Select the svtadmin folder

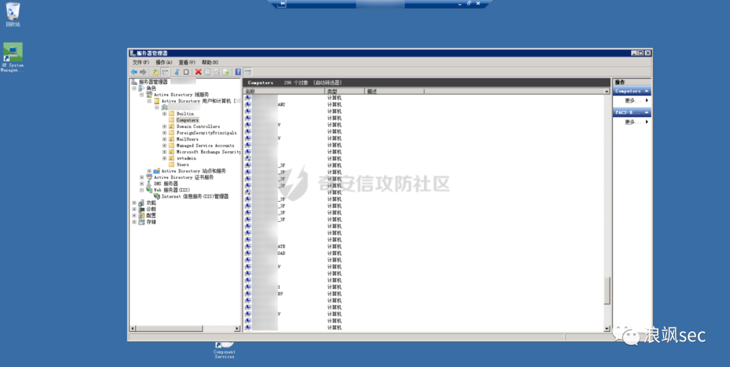pyautogui.click(x=187, y=159)
